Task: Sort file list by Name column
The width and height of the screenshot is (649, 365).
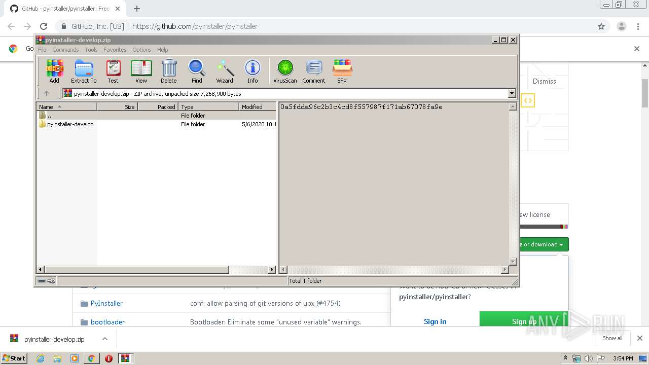Action: (67, 106)
